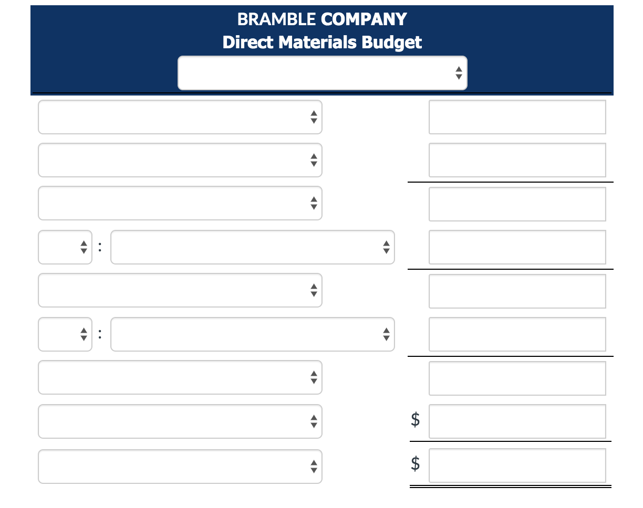The height and width of the screenshot is (508, 643).
Task: Open the seventh row description dropdown
Action: [x=180, y=377]
